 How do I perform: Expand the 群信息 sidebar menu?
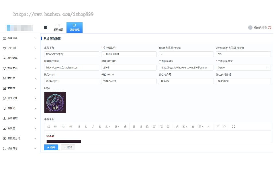coord(20,78)
